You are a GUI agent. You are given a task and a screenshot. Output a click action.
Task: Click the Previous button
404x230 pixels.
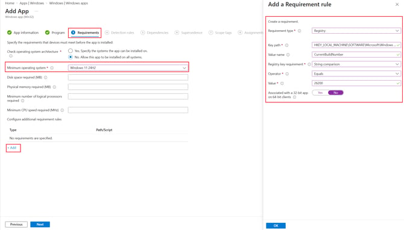(x=16, y=225)
